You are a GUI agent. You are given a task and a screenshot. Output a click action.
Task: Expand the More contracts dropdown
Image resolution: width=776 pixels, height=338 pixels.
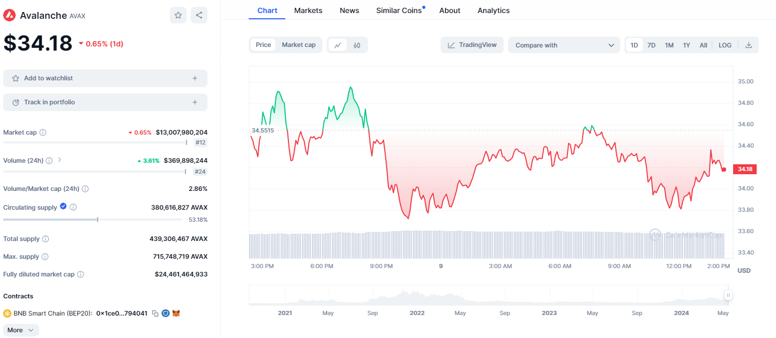point(21,330)
